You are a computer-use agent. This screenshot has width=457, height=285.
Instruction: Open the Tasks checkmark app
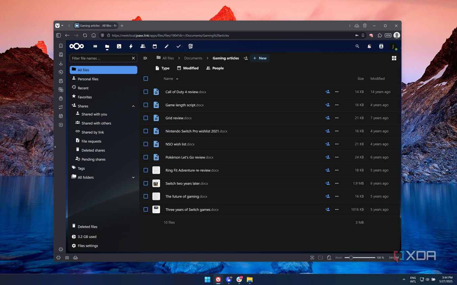tap(178, 46)
